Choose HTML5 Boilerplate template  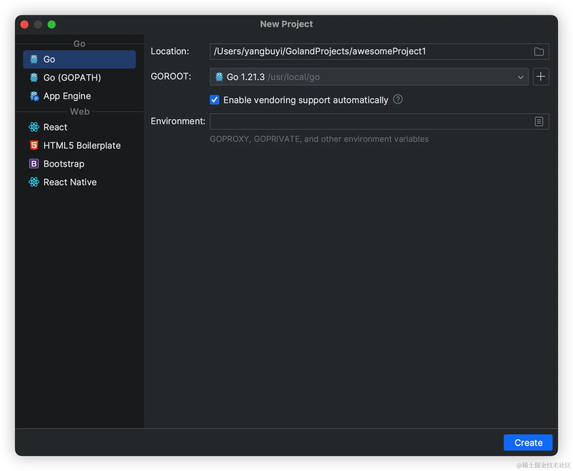point(79,146)
